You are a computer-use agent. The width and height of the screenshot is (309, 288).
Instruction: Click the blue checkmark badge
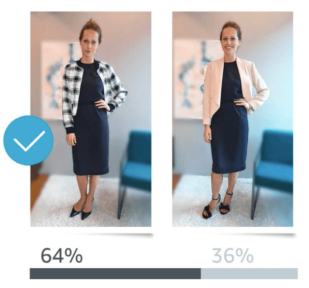[29, 140]
